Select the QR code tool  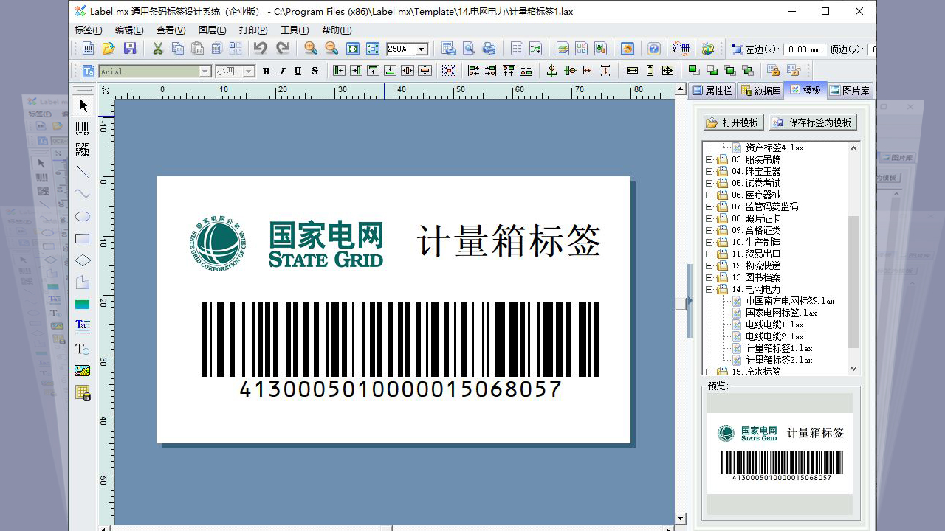coord(83,150)
